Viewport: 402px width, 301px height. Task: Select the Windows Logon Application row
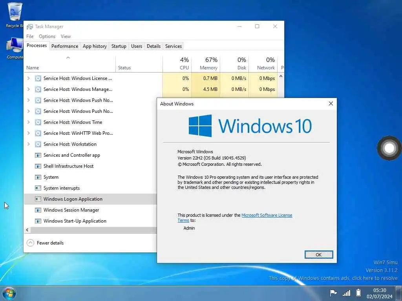(x=91, y=199)
